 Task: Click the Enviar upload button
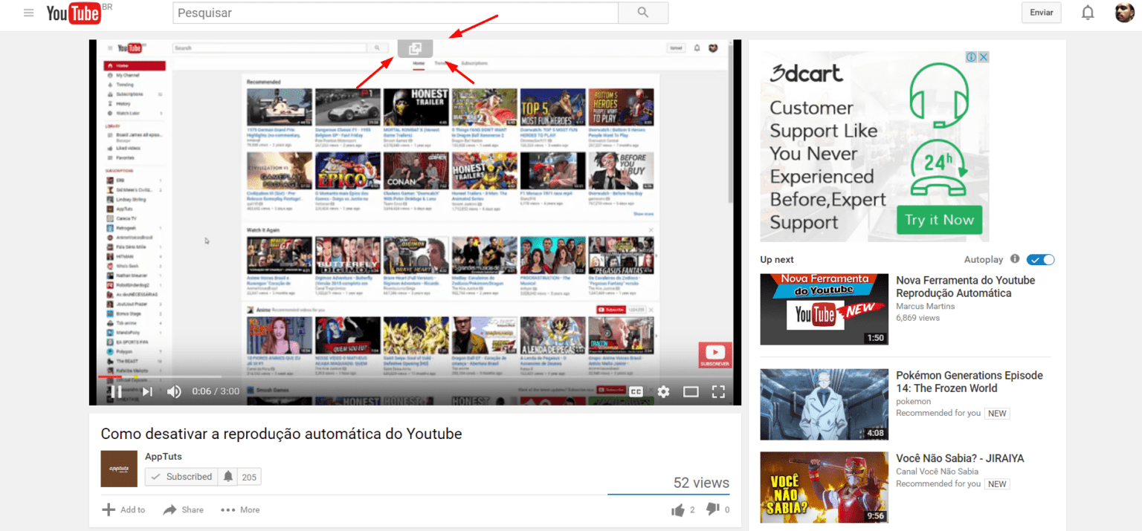point(1042,13)
